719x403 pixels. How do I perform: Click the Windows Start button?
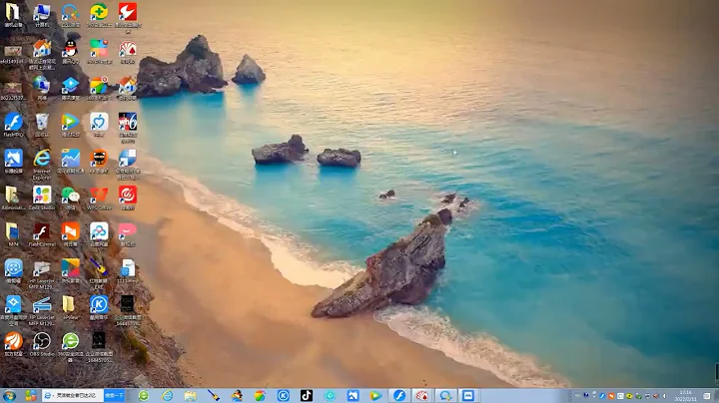(x=9, y=396)
